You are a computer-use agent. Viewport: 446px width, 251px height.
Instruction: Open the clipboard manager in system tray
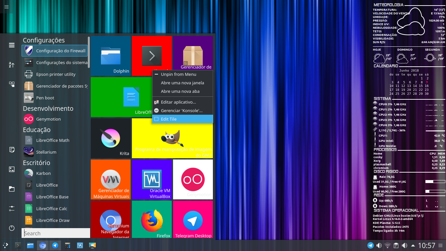[396, 245]
